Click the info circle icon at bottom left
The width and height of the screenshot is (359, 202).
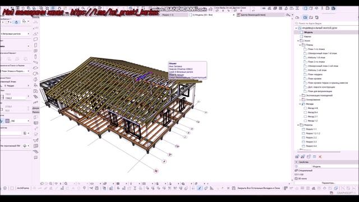coord(5,188)
